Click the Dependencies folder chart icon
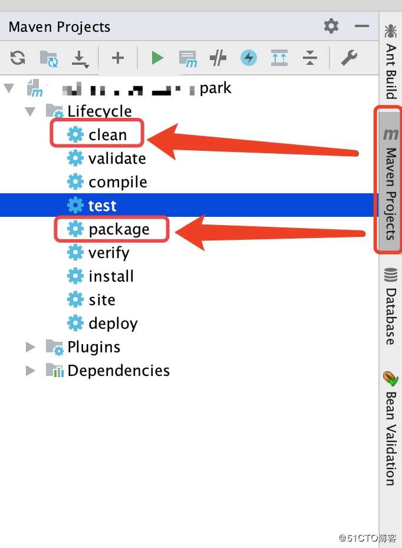 [55, 371]
